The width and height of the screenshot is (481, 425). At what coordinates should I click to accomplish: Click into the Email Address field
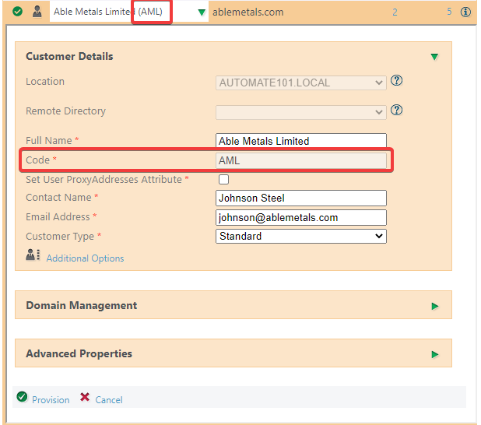(x=300, y=217)
